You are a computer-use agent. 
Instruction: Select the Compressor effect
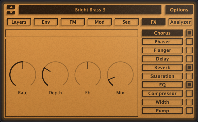click(162, 93)
